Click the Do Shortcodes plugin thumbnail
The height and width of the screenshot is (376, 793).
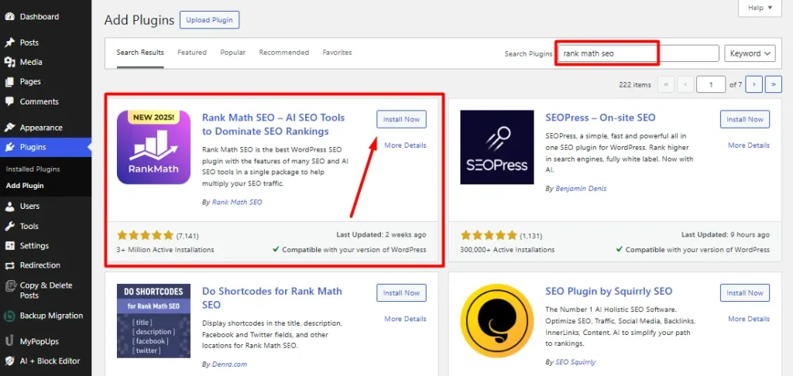(154, 321)
